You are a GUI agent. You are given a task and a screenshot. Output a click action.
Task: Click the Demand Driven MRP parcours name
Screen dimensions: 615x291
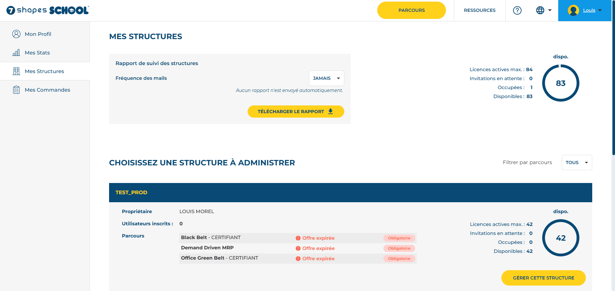pos(207,248)
